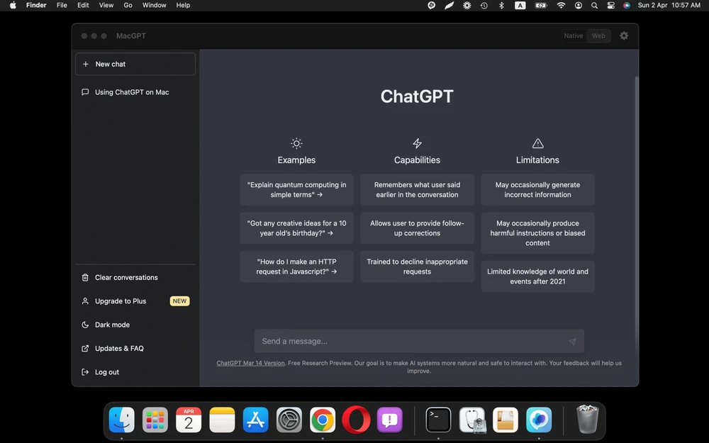
Task: Click the sun-shaped menu bar icon
Action: click(x=467, y=6)
